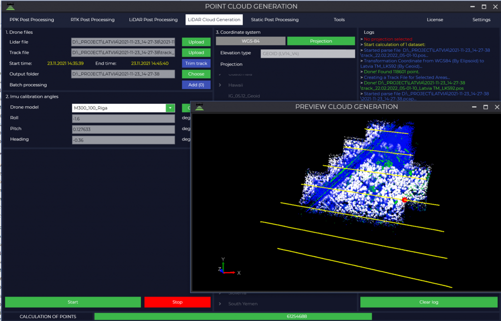Click the red marker point on the cloud

click(x=404, y=200)
